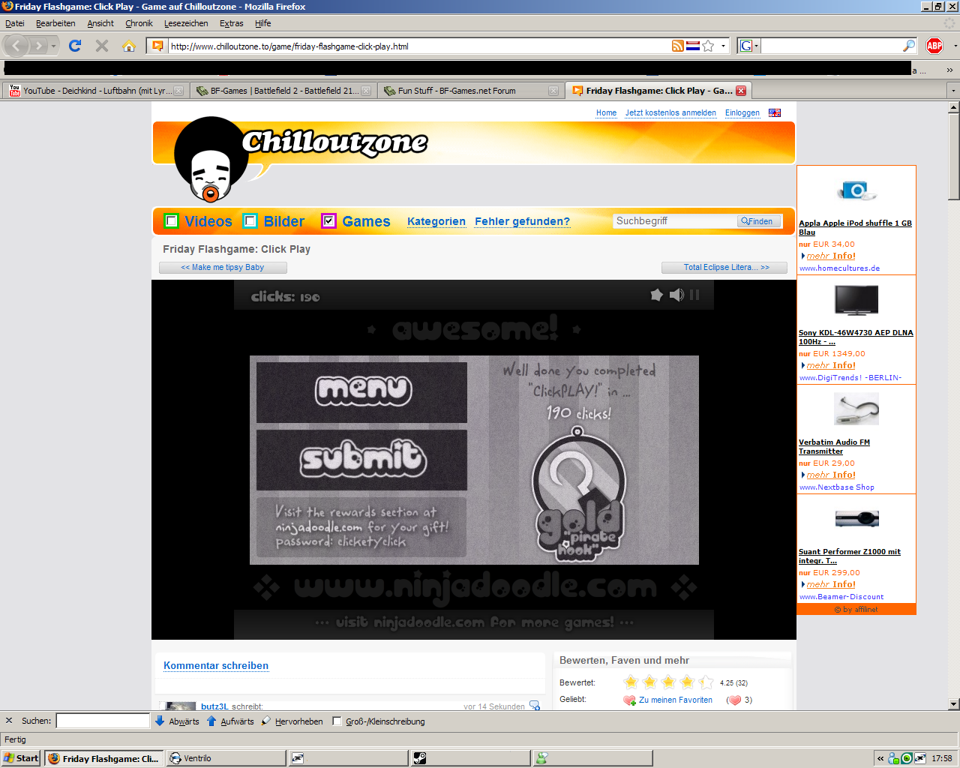Open the back/forward history dropdown arrow
This screenshot has width=960, height=768.
[x=53, y=46]
